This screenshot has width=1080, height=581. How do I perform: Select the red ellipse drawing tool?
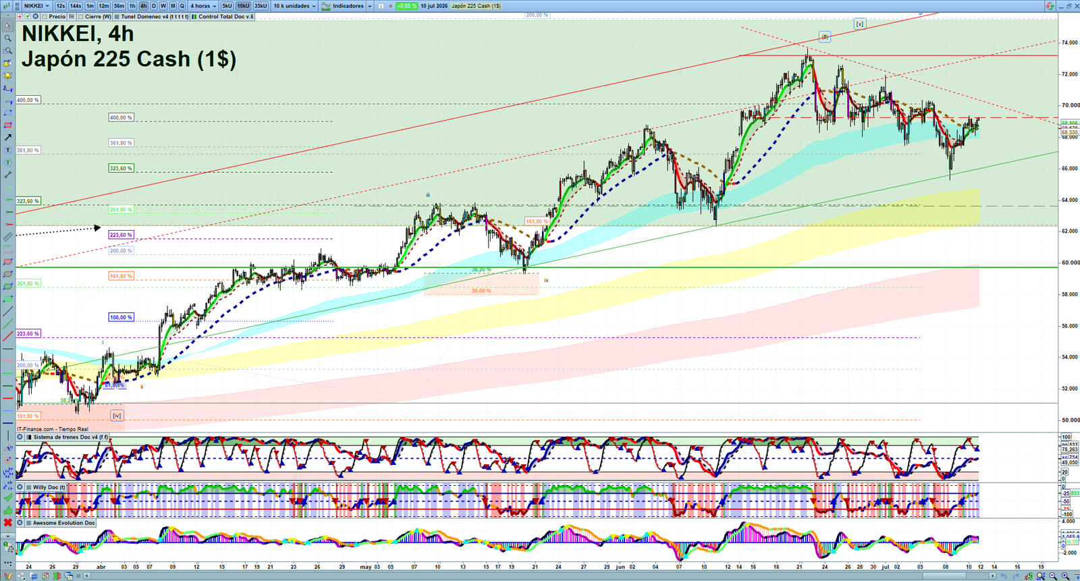(x=8, y=262)
